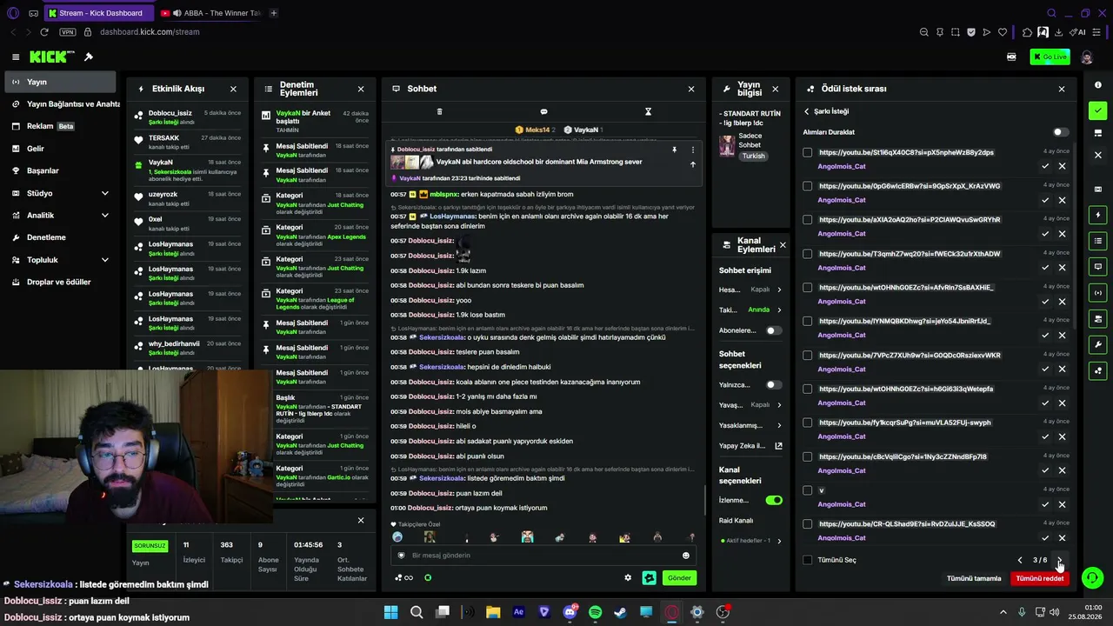Switch to the ABBA - The Winner browser tab
1113x626 pixels.
coord(211,13)
